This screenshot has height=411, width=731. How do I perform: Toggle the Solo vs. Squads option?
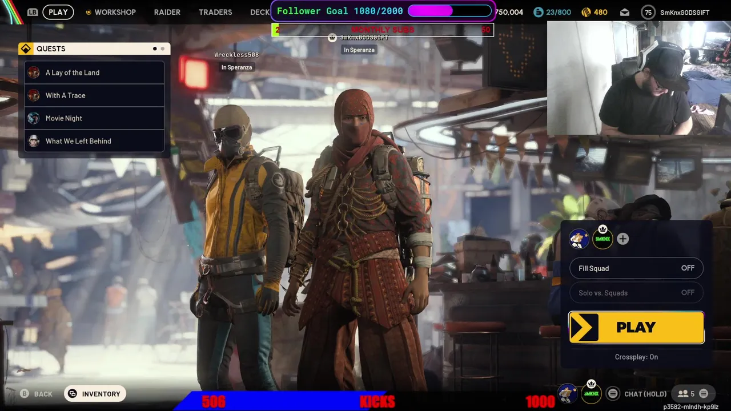(x=636, y=293)
